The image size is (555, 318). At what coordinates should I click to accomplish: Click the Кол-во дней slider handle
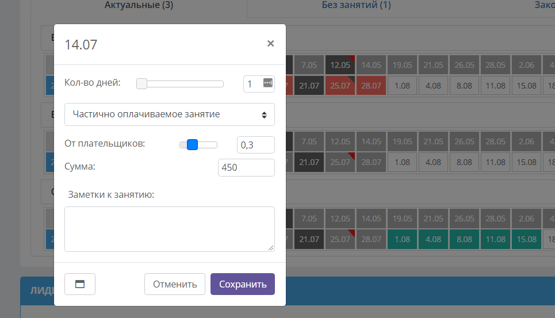click(141, 84)
